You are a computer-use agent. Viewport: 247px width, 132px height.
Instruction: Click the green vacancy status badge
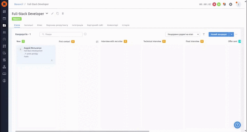(x=17, y=19)
